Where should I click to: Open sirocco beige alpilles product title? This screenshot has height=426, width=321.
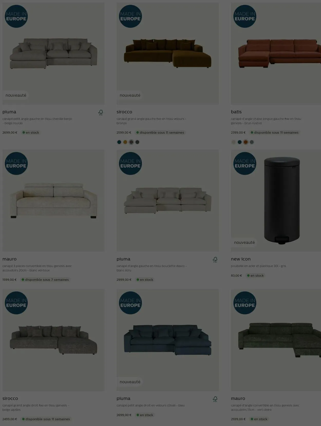[x=10, y=398]
